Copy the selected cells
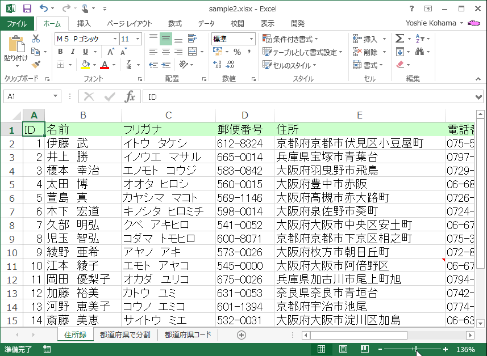 [36, 52]
